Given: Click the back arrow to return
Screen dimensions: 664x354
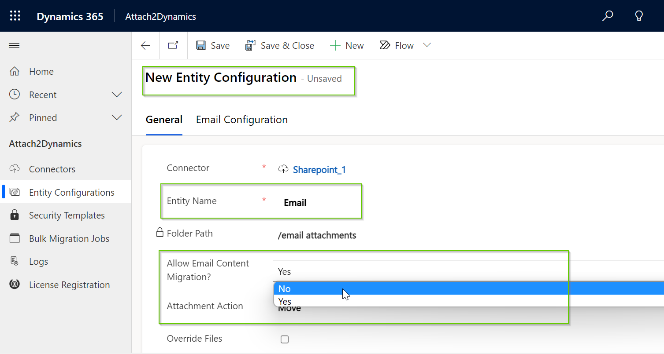Looking at the screenshot, I should coord(145,45).
